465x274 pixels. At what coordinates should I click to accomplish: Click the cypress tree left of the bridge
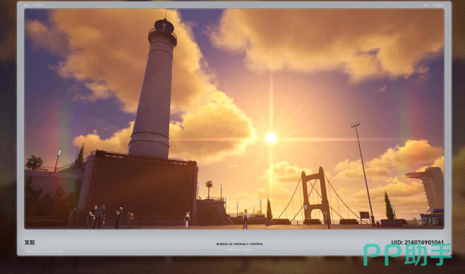269,209
